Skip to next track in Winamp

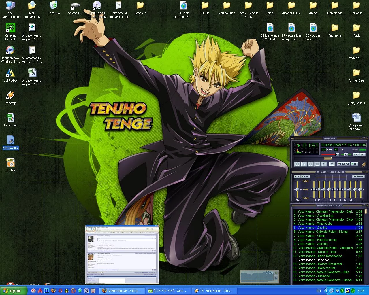click(x=324, y=164)
